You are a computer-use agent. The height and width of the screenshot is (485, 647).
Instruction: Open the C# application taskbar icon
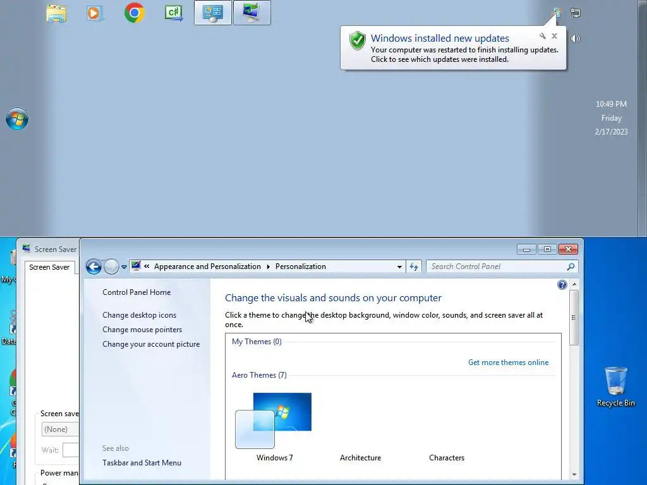(174, 13)
